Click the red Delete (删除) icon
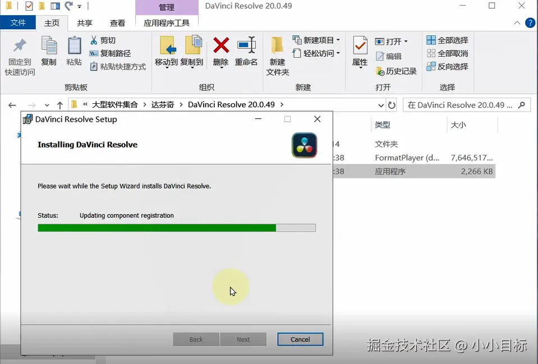538x364 pixels. point(221,45)
